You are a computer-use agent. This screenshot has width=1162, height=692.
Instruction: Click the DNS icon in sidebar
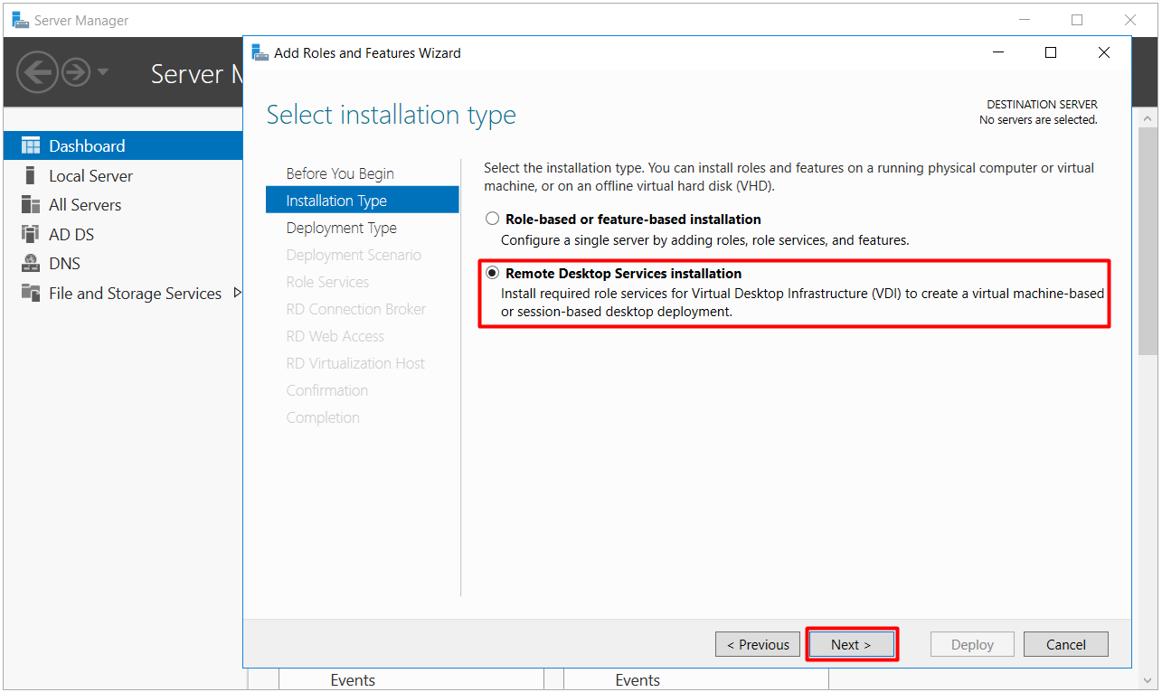pos(31,263)
